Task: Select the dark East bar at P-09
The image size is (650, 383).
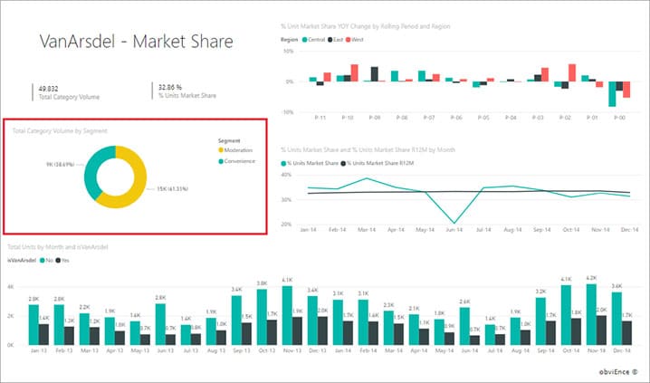Action: pyautogui.click(x=374, y=74)
